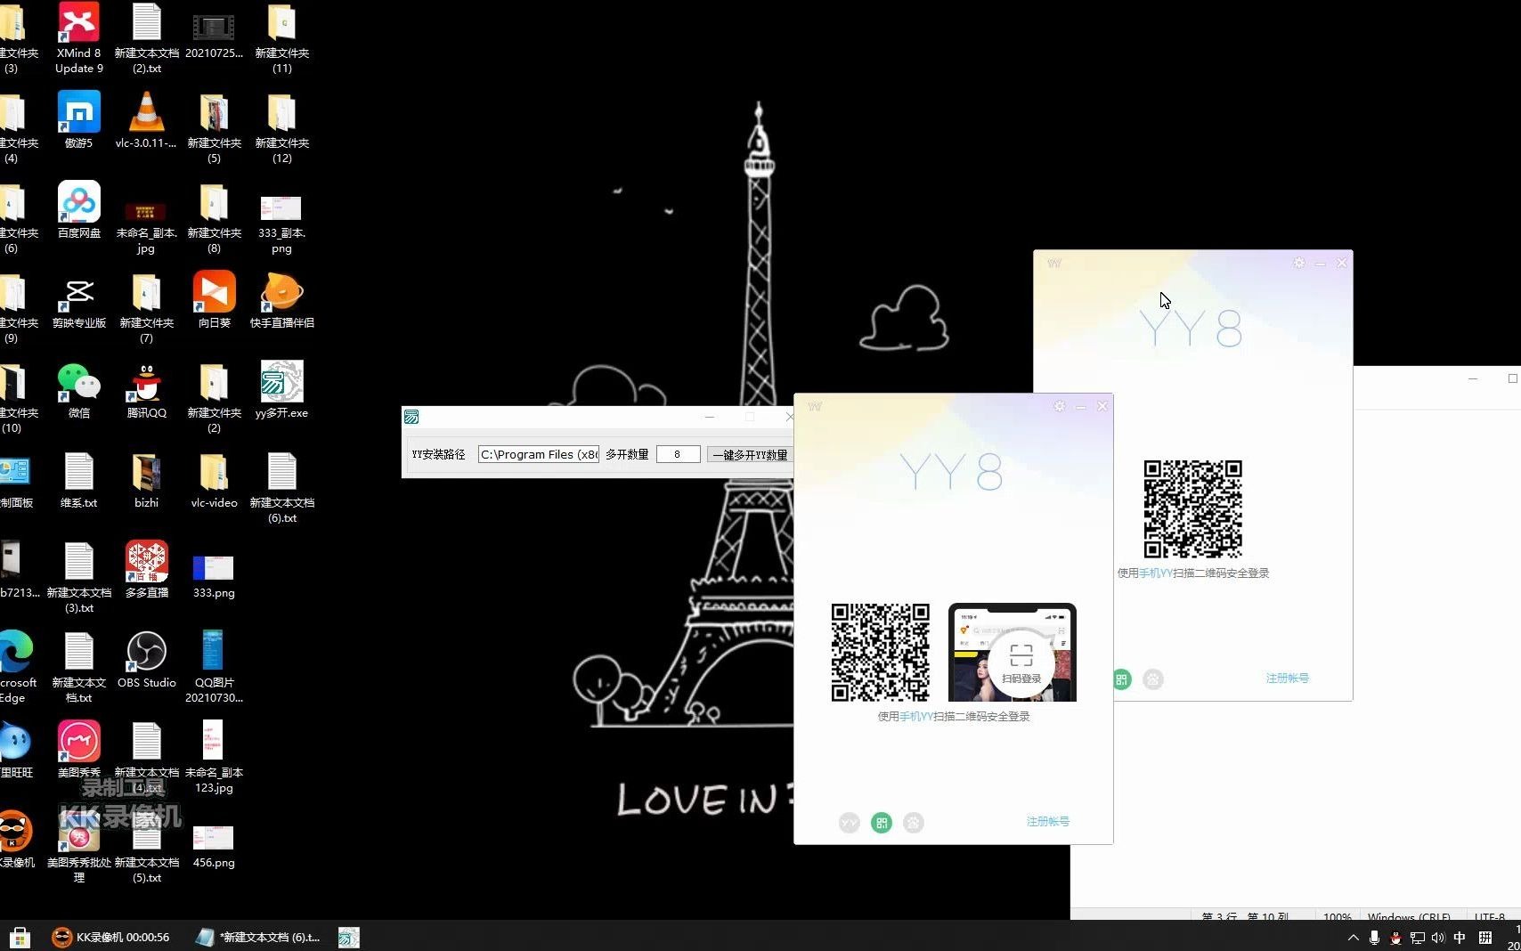
Task: Select the 维系.txt file icon
Action: [78, 479]
